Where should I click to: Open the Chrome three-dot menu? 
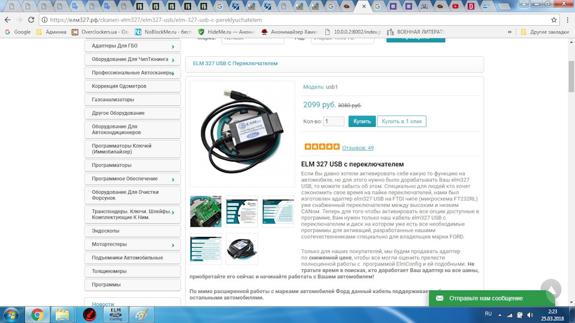pyautogui.click(x=567, y=20)
